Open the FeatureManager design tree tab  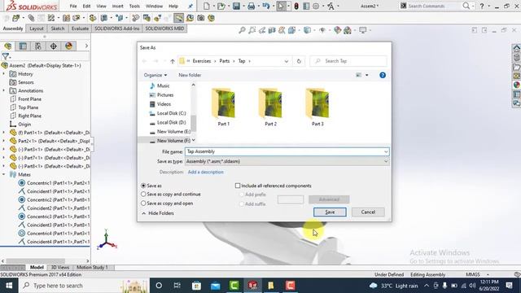(x=8, y=46)
